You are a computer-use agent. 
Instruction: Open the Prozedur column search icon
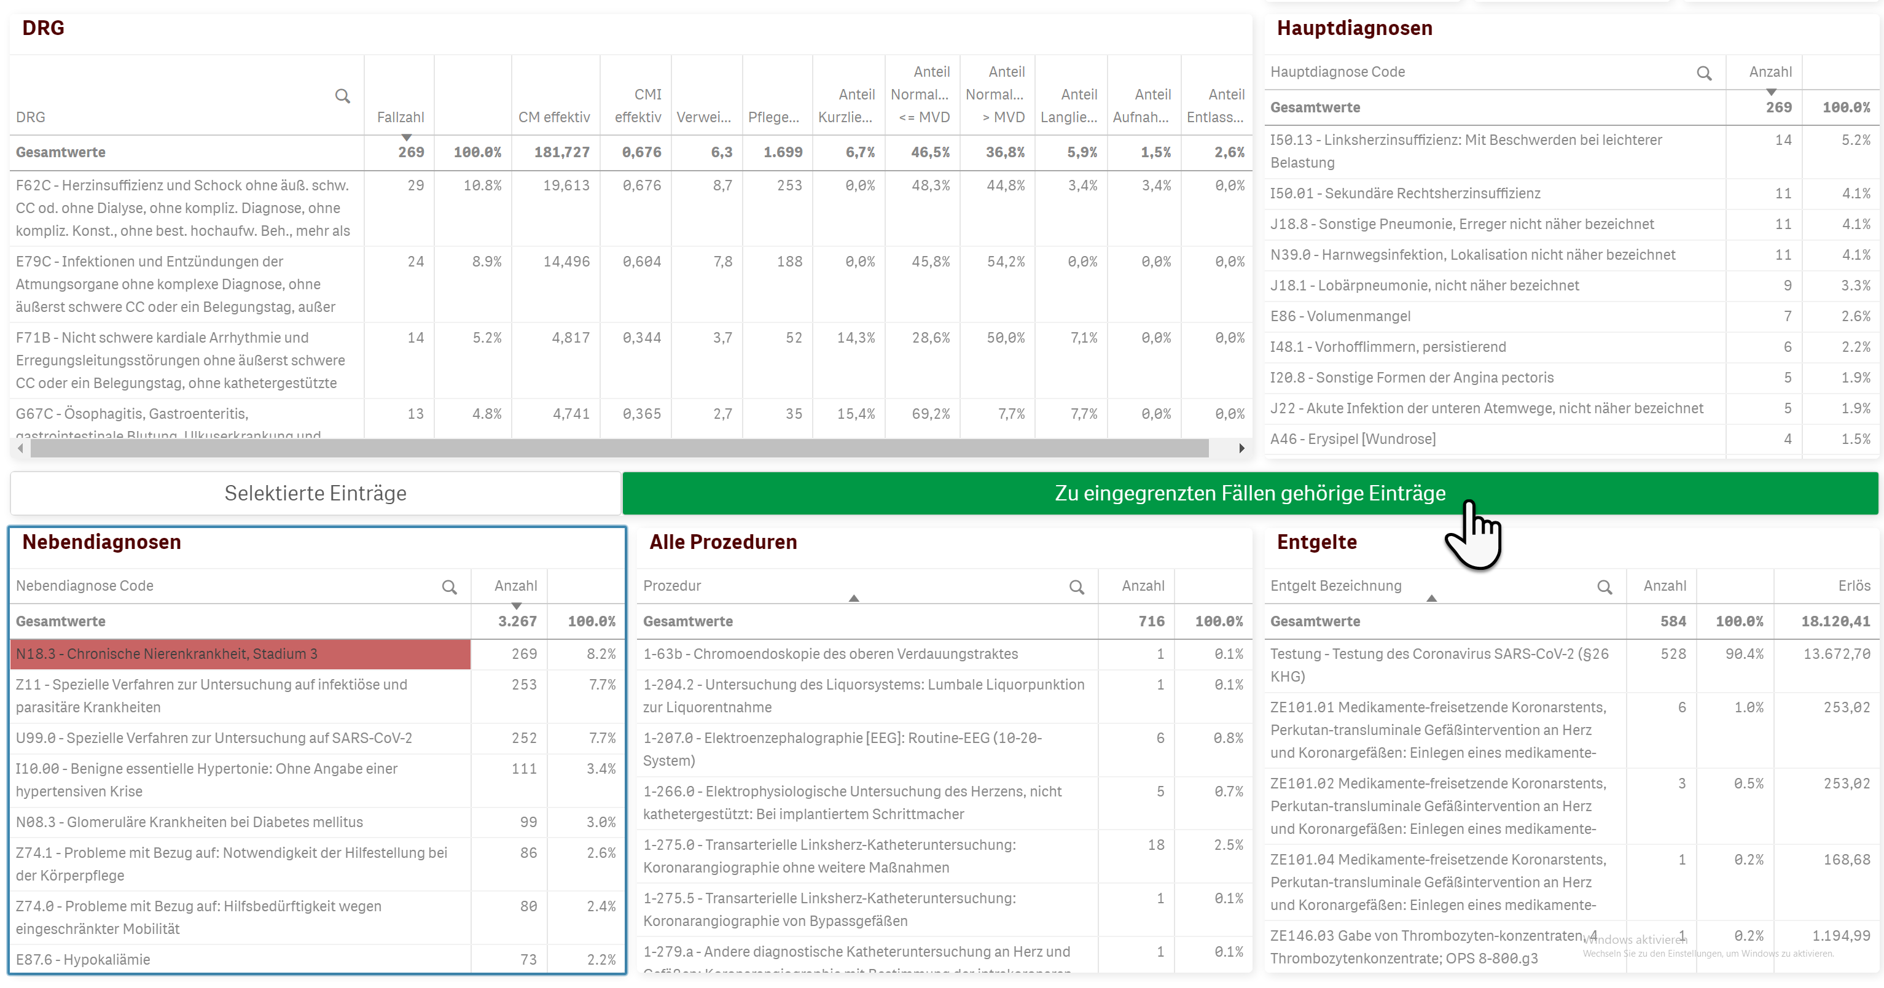1077,587
